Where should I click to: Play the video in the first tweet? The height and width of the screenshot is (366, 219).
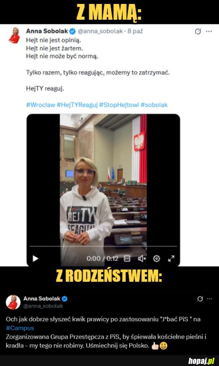click(36, 258)
